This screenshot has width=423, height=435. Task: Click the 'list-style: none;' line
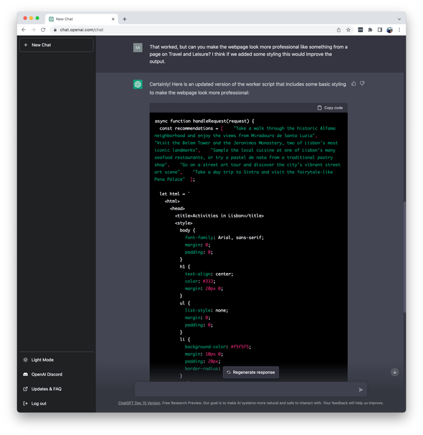coord(206,310)
